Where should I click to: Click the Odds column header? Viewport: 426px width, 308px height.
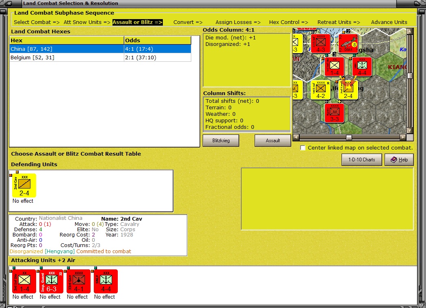[x=158, y=41]
